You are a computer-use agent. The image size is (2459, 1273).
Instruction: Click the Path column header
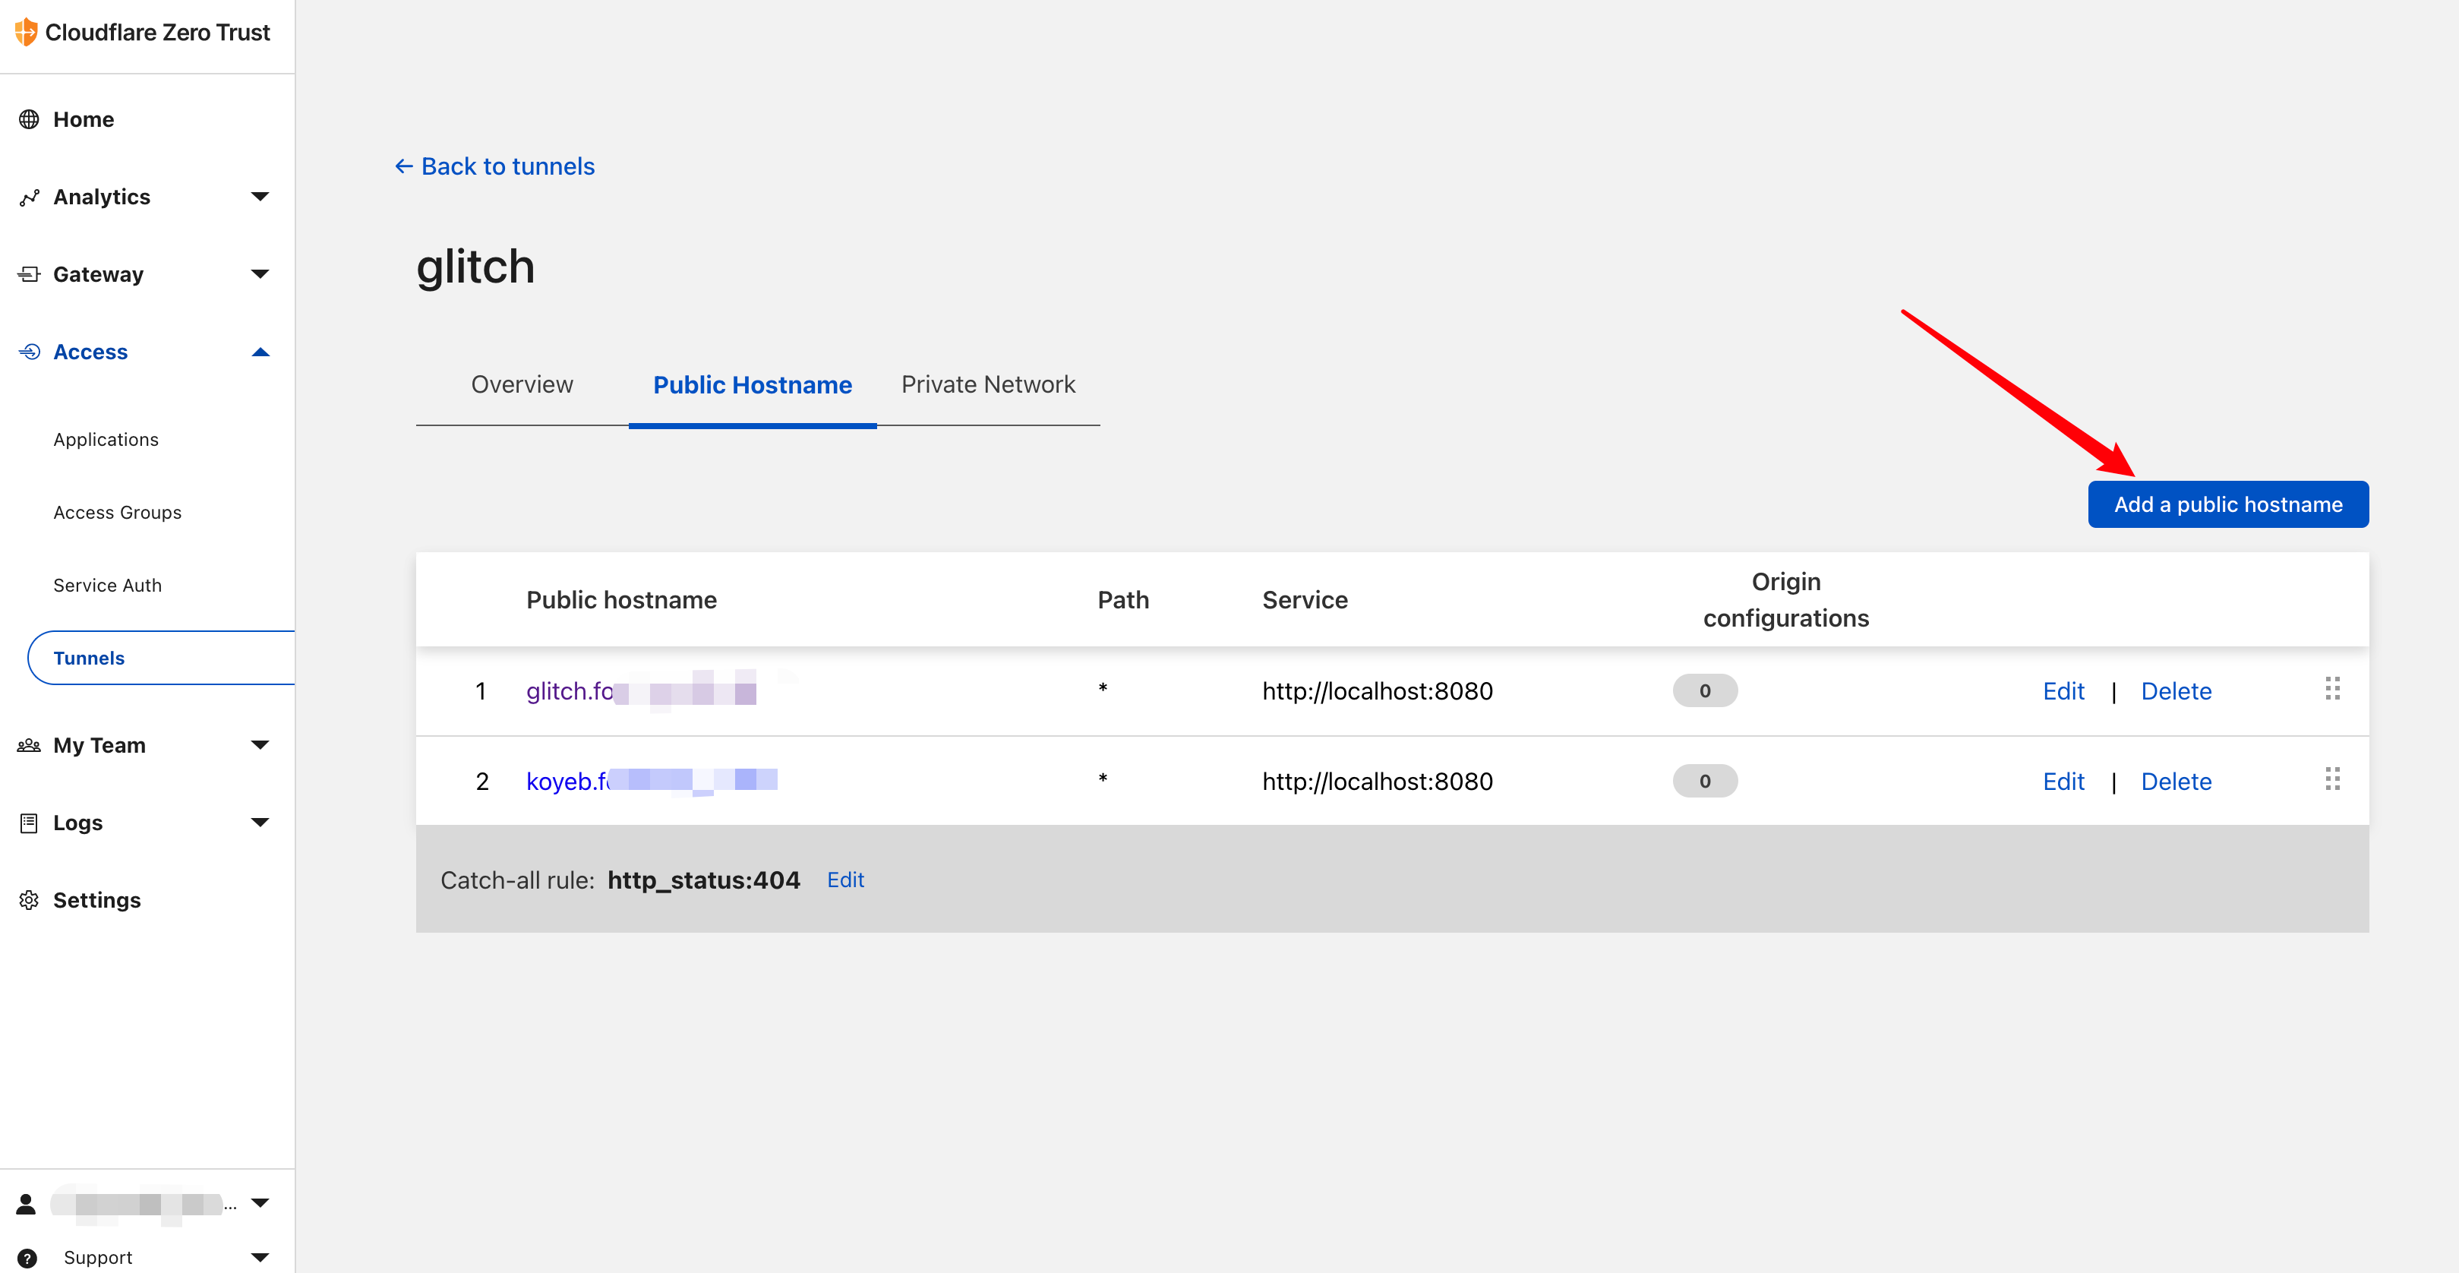click(x=1123, y=600)
